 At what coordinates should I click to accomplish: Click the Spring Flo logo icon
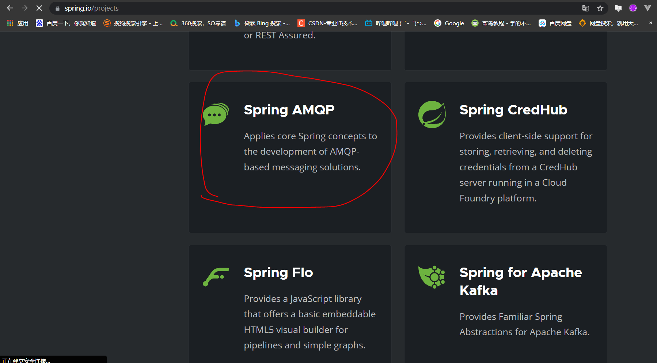coord(216,277)
